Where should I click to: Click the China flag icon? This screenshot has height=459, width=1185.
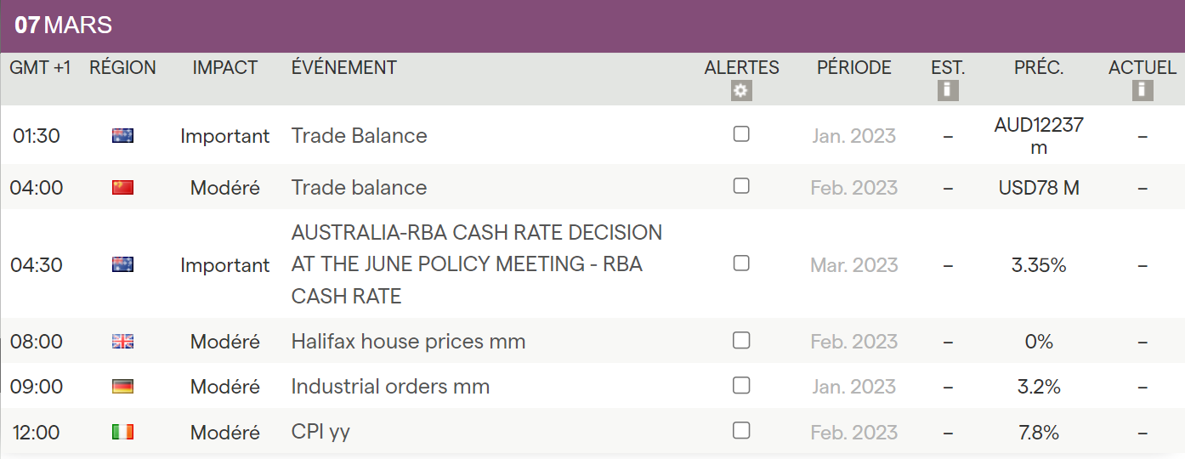pyautogui.click(x=123, y=188)
